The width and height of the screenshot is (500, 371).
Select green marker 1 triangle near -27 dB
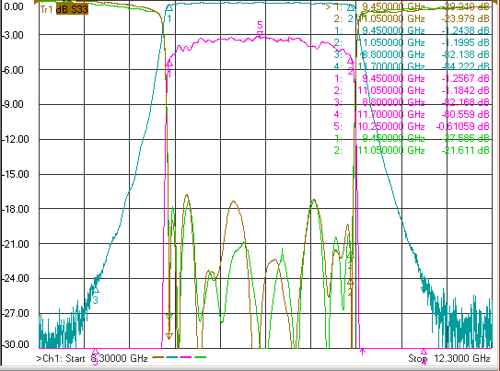169,317
